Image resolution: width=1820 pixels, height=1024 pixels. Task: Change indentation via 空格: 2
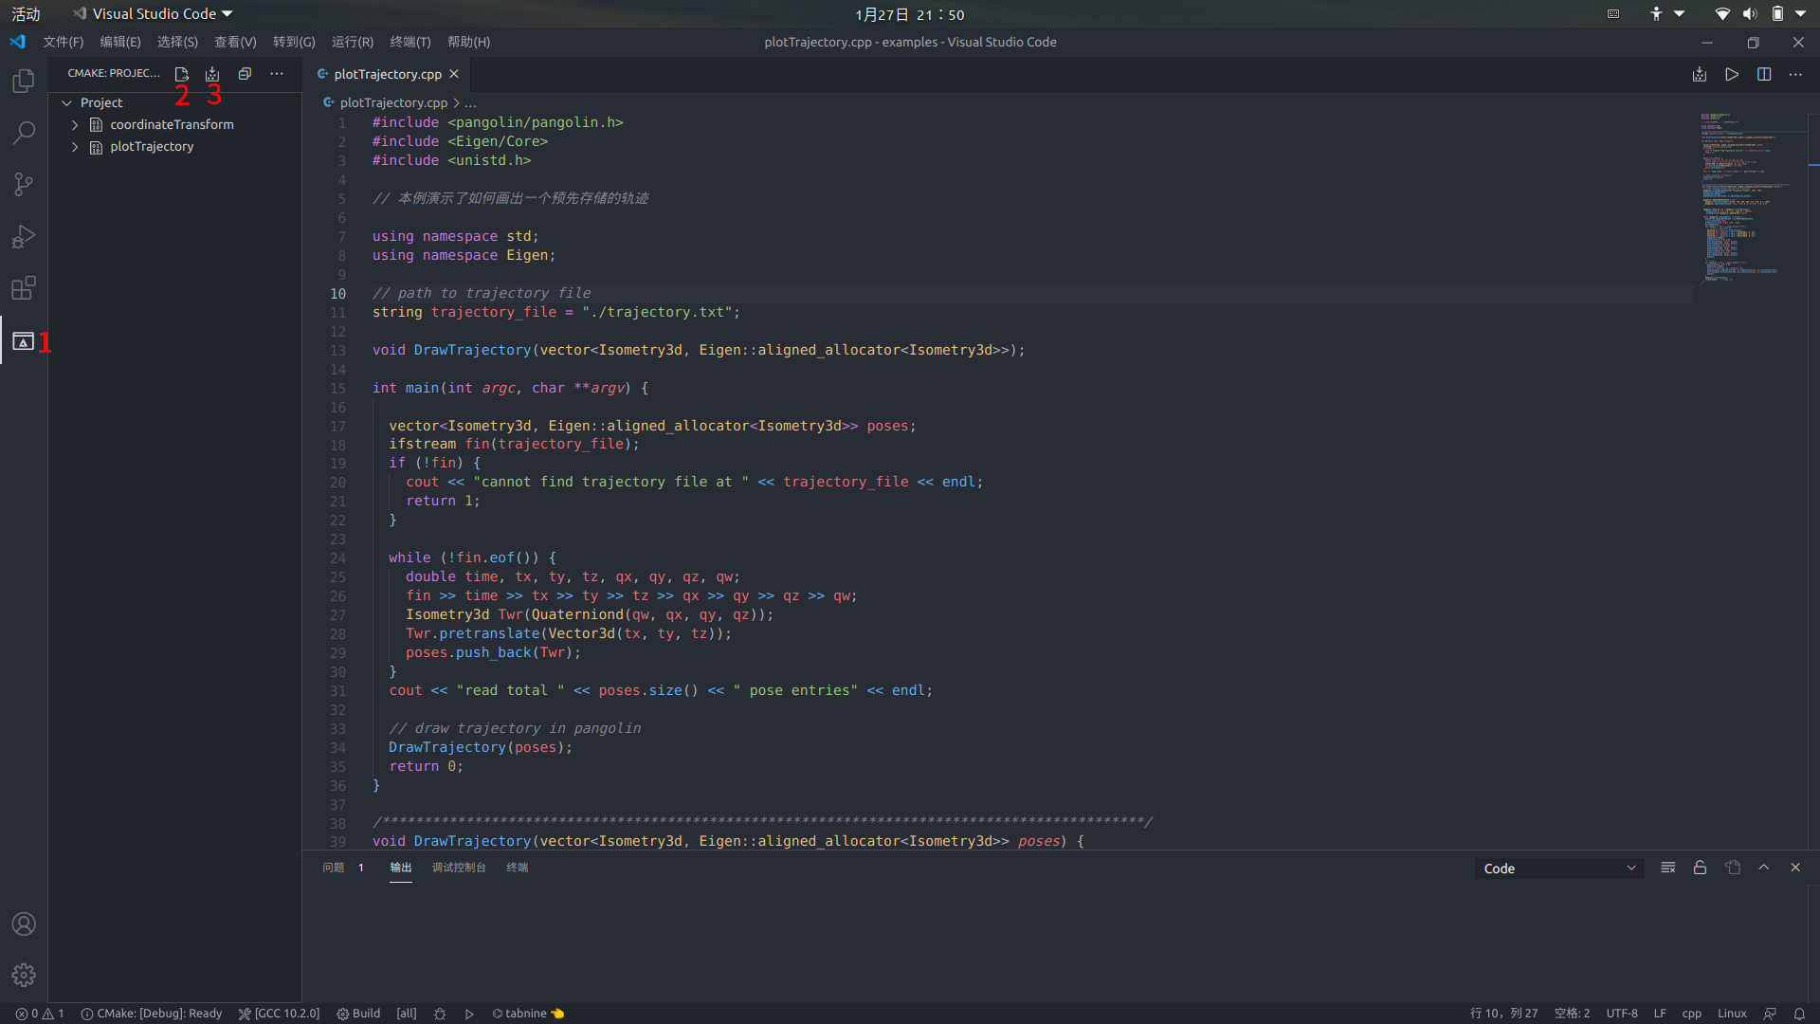click(x=1572, y=1014)
